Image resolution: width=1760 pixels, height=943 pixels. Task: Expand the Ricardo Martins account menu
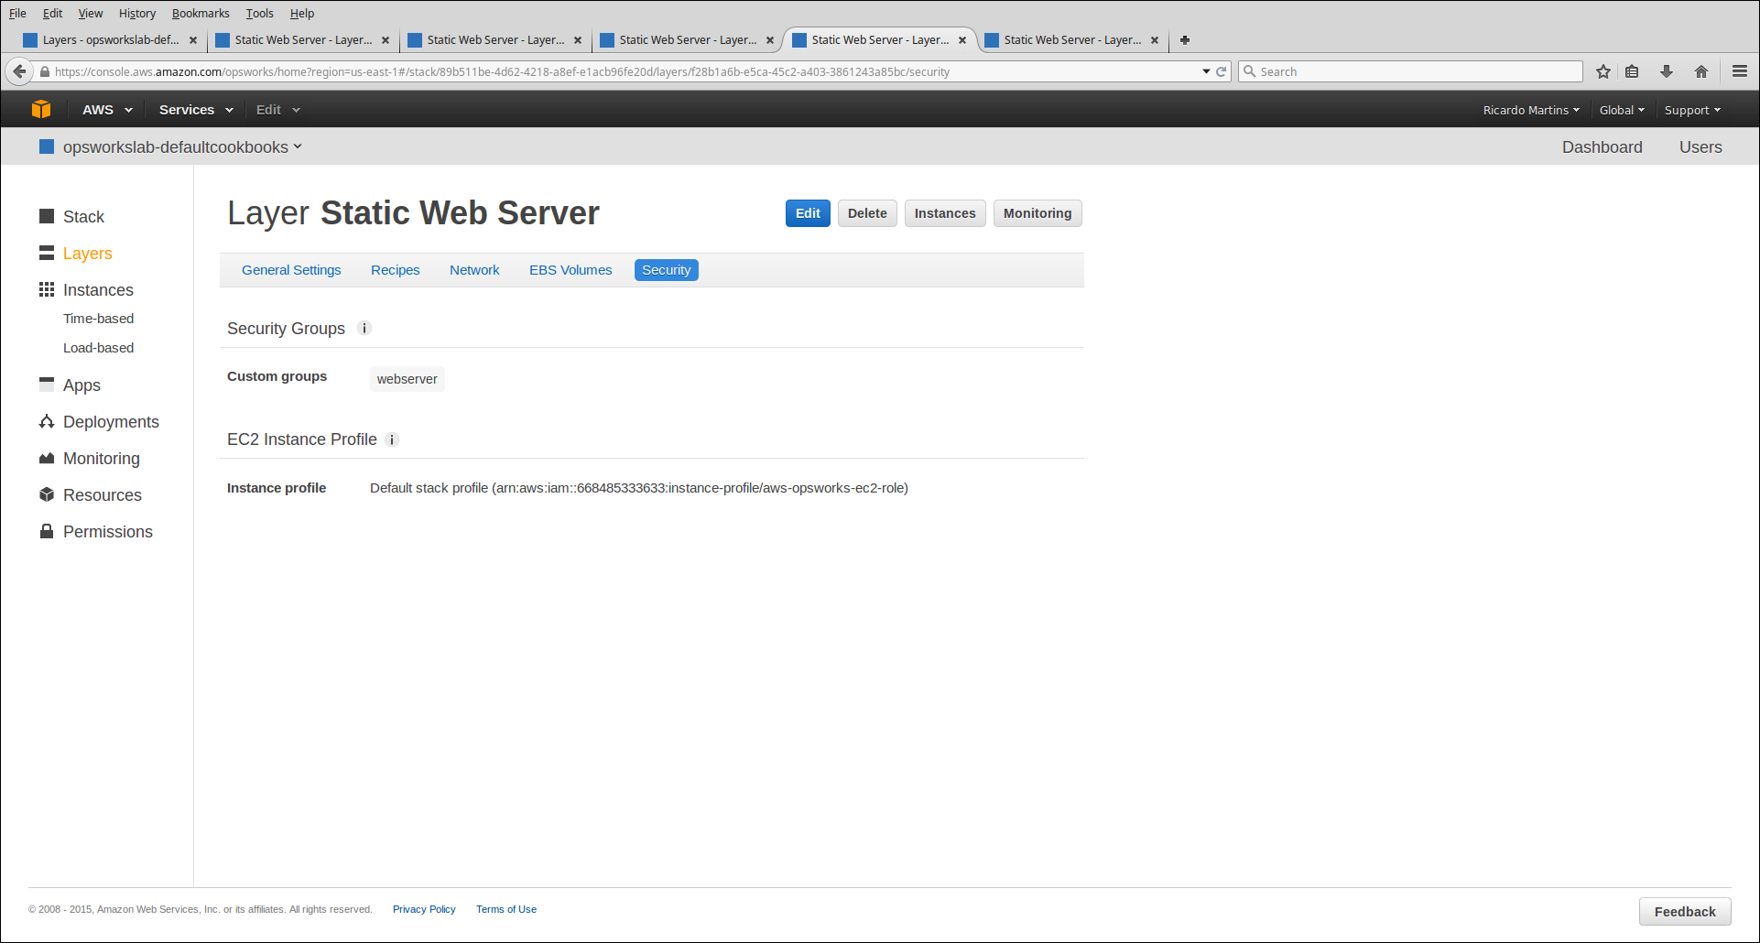click(1530, 110)
